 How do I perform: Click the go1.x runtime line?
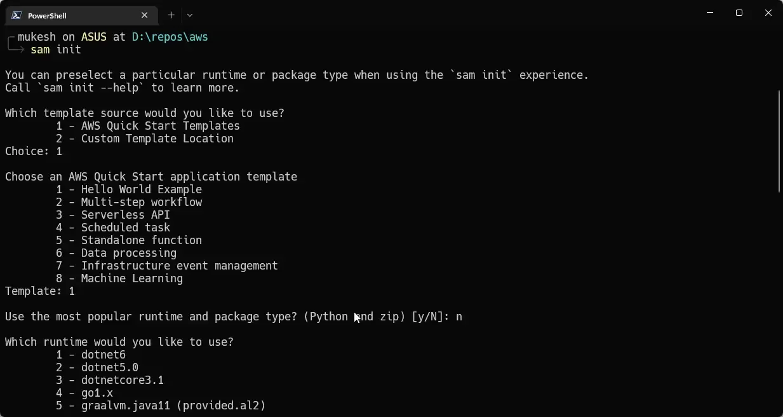pos(96,392)
